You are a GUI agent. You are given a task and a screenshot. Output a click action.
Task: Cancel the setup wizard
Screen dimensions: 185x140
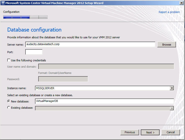coord(171,132)
